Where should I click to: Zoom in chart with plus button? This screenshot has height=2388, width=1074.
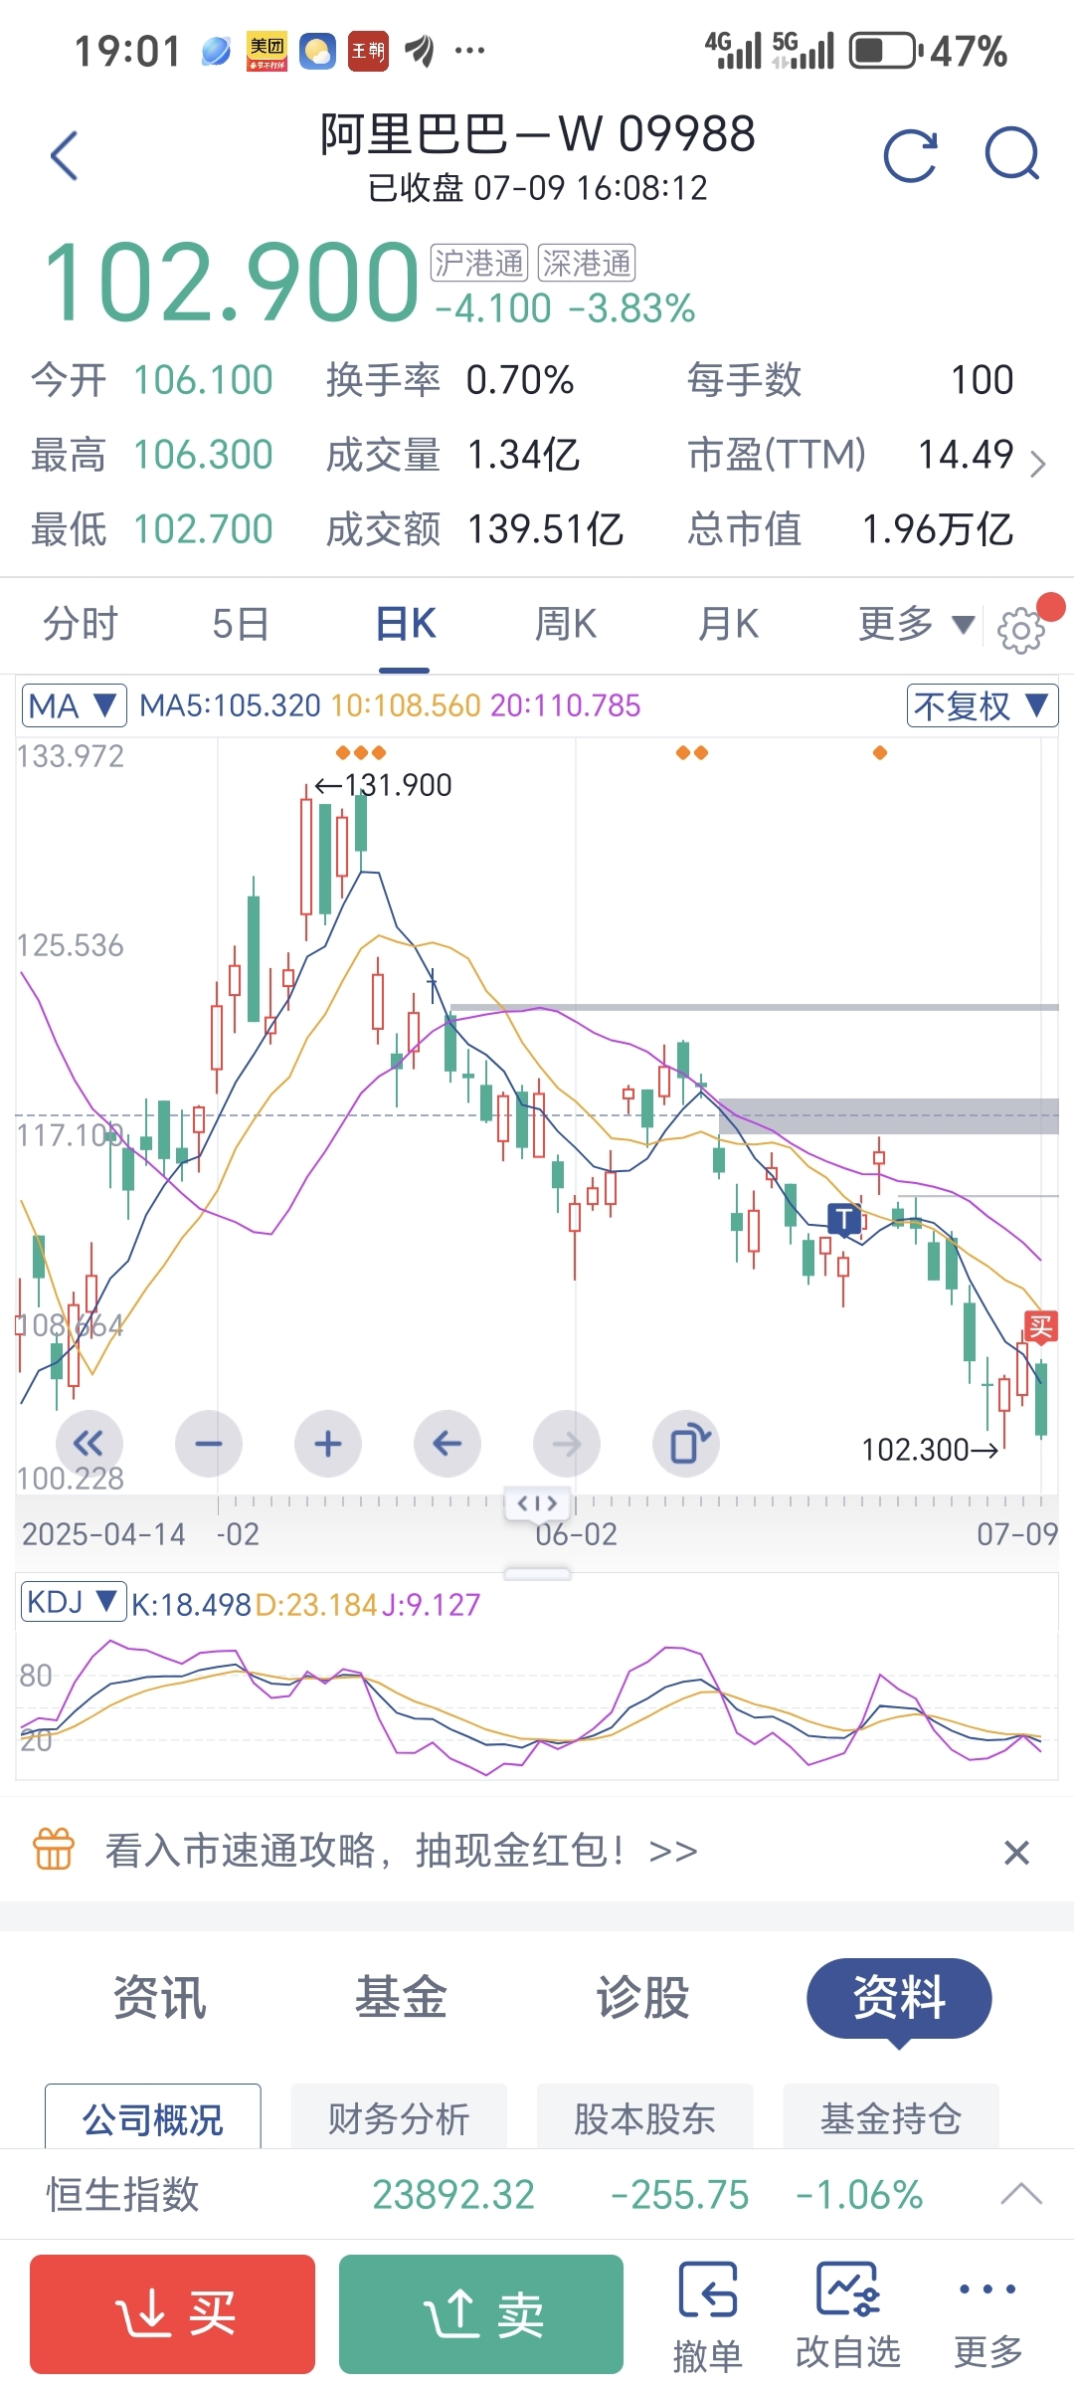[x=328, y=1443]
